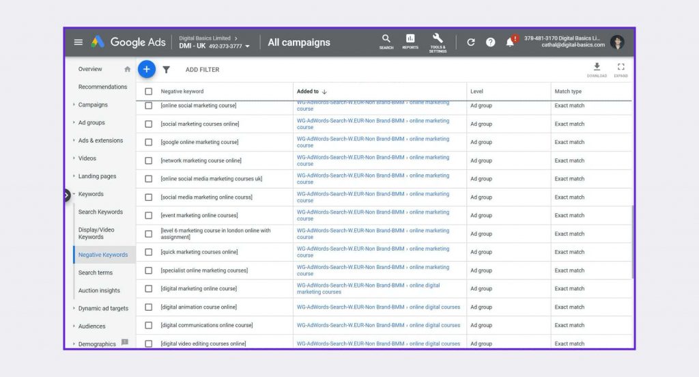Image resolution: width=699 pixels, height=377 pixels.
Task: Expand the Videos sidebar section
Action: point(74,158)
